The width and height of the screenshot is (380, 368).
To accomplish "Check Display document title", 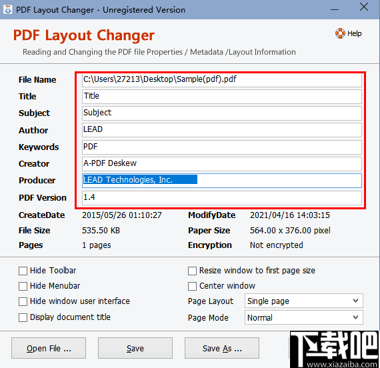I will click(x=23, y=317).
